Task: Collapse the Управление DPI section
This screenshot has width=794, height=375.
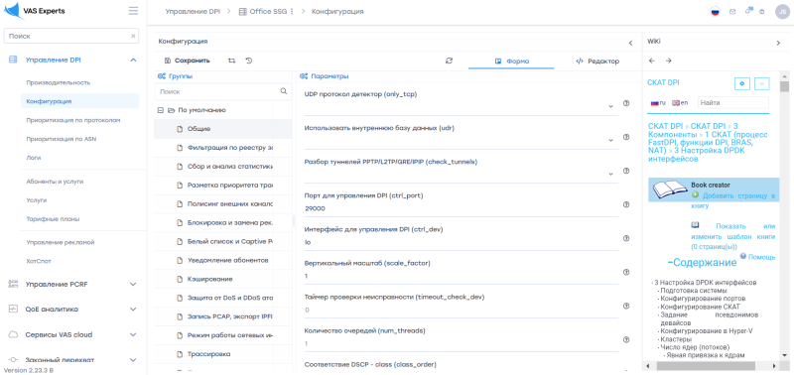Action: click(x=133, y=61)
